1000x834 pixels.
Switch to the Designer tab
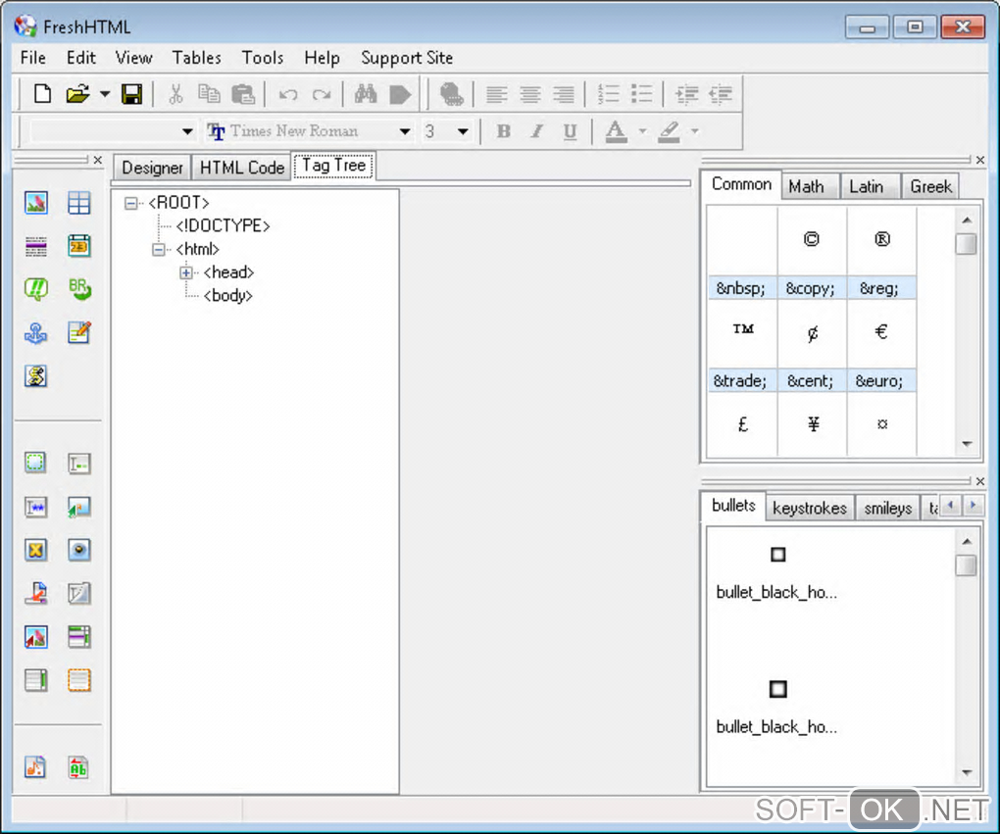152,168
